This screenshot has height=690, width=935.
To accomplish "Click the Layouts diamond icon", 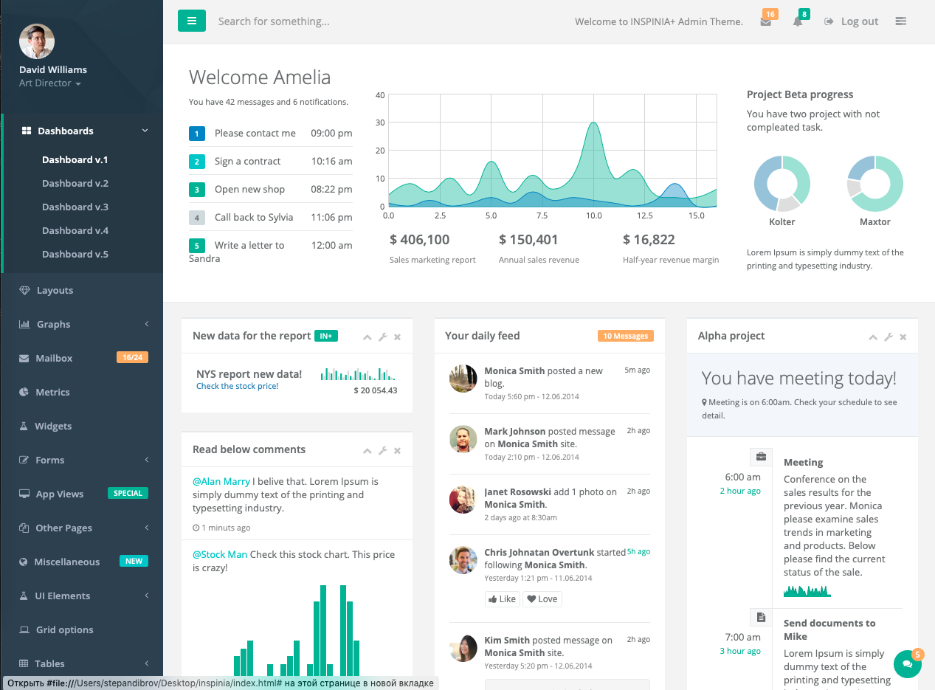I will point(24,290).
